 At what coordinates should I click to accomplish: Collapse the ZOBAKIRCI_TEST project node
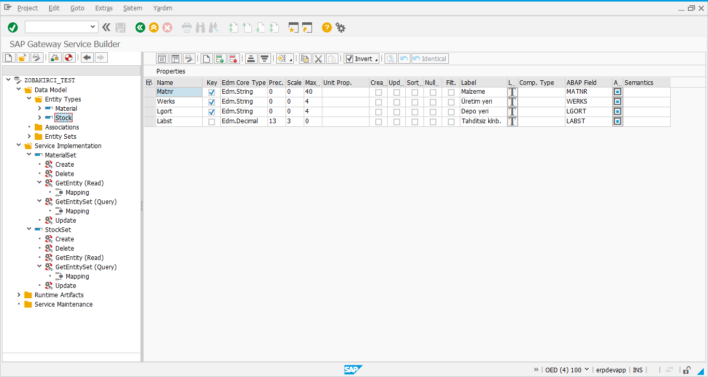click(x=8, y=80)
